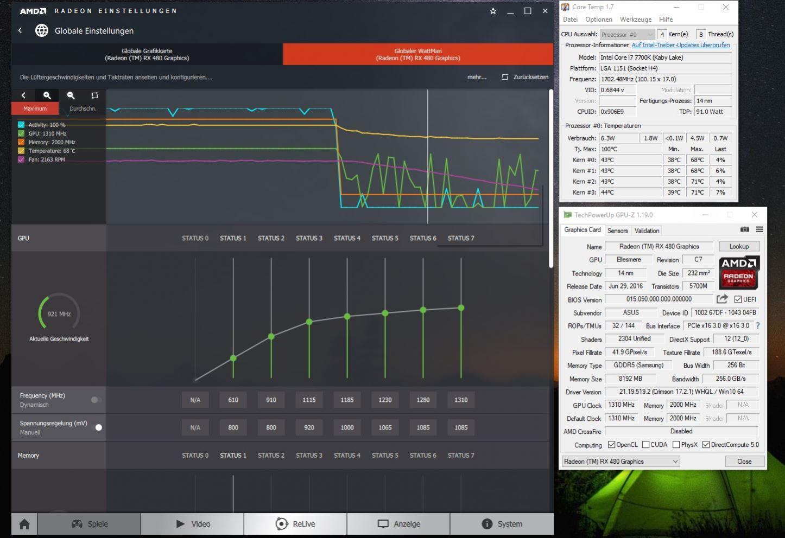Click the Status 2 GPU frequency slider handle

coord(271,336)
